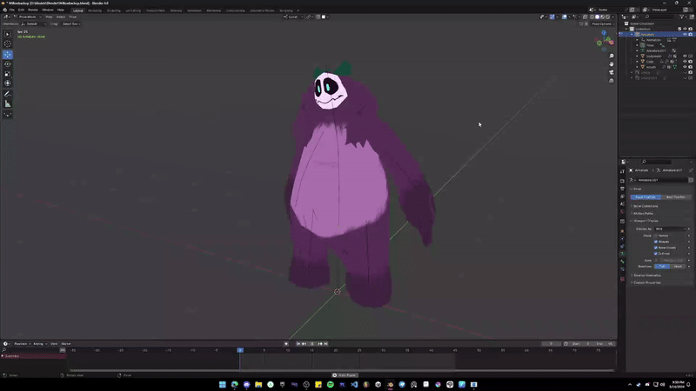Activate the Transform tool
The height and width of the screenshot is (391, 696).
coord(8,83)
